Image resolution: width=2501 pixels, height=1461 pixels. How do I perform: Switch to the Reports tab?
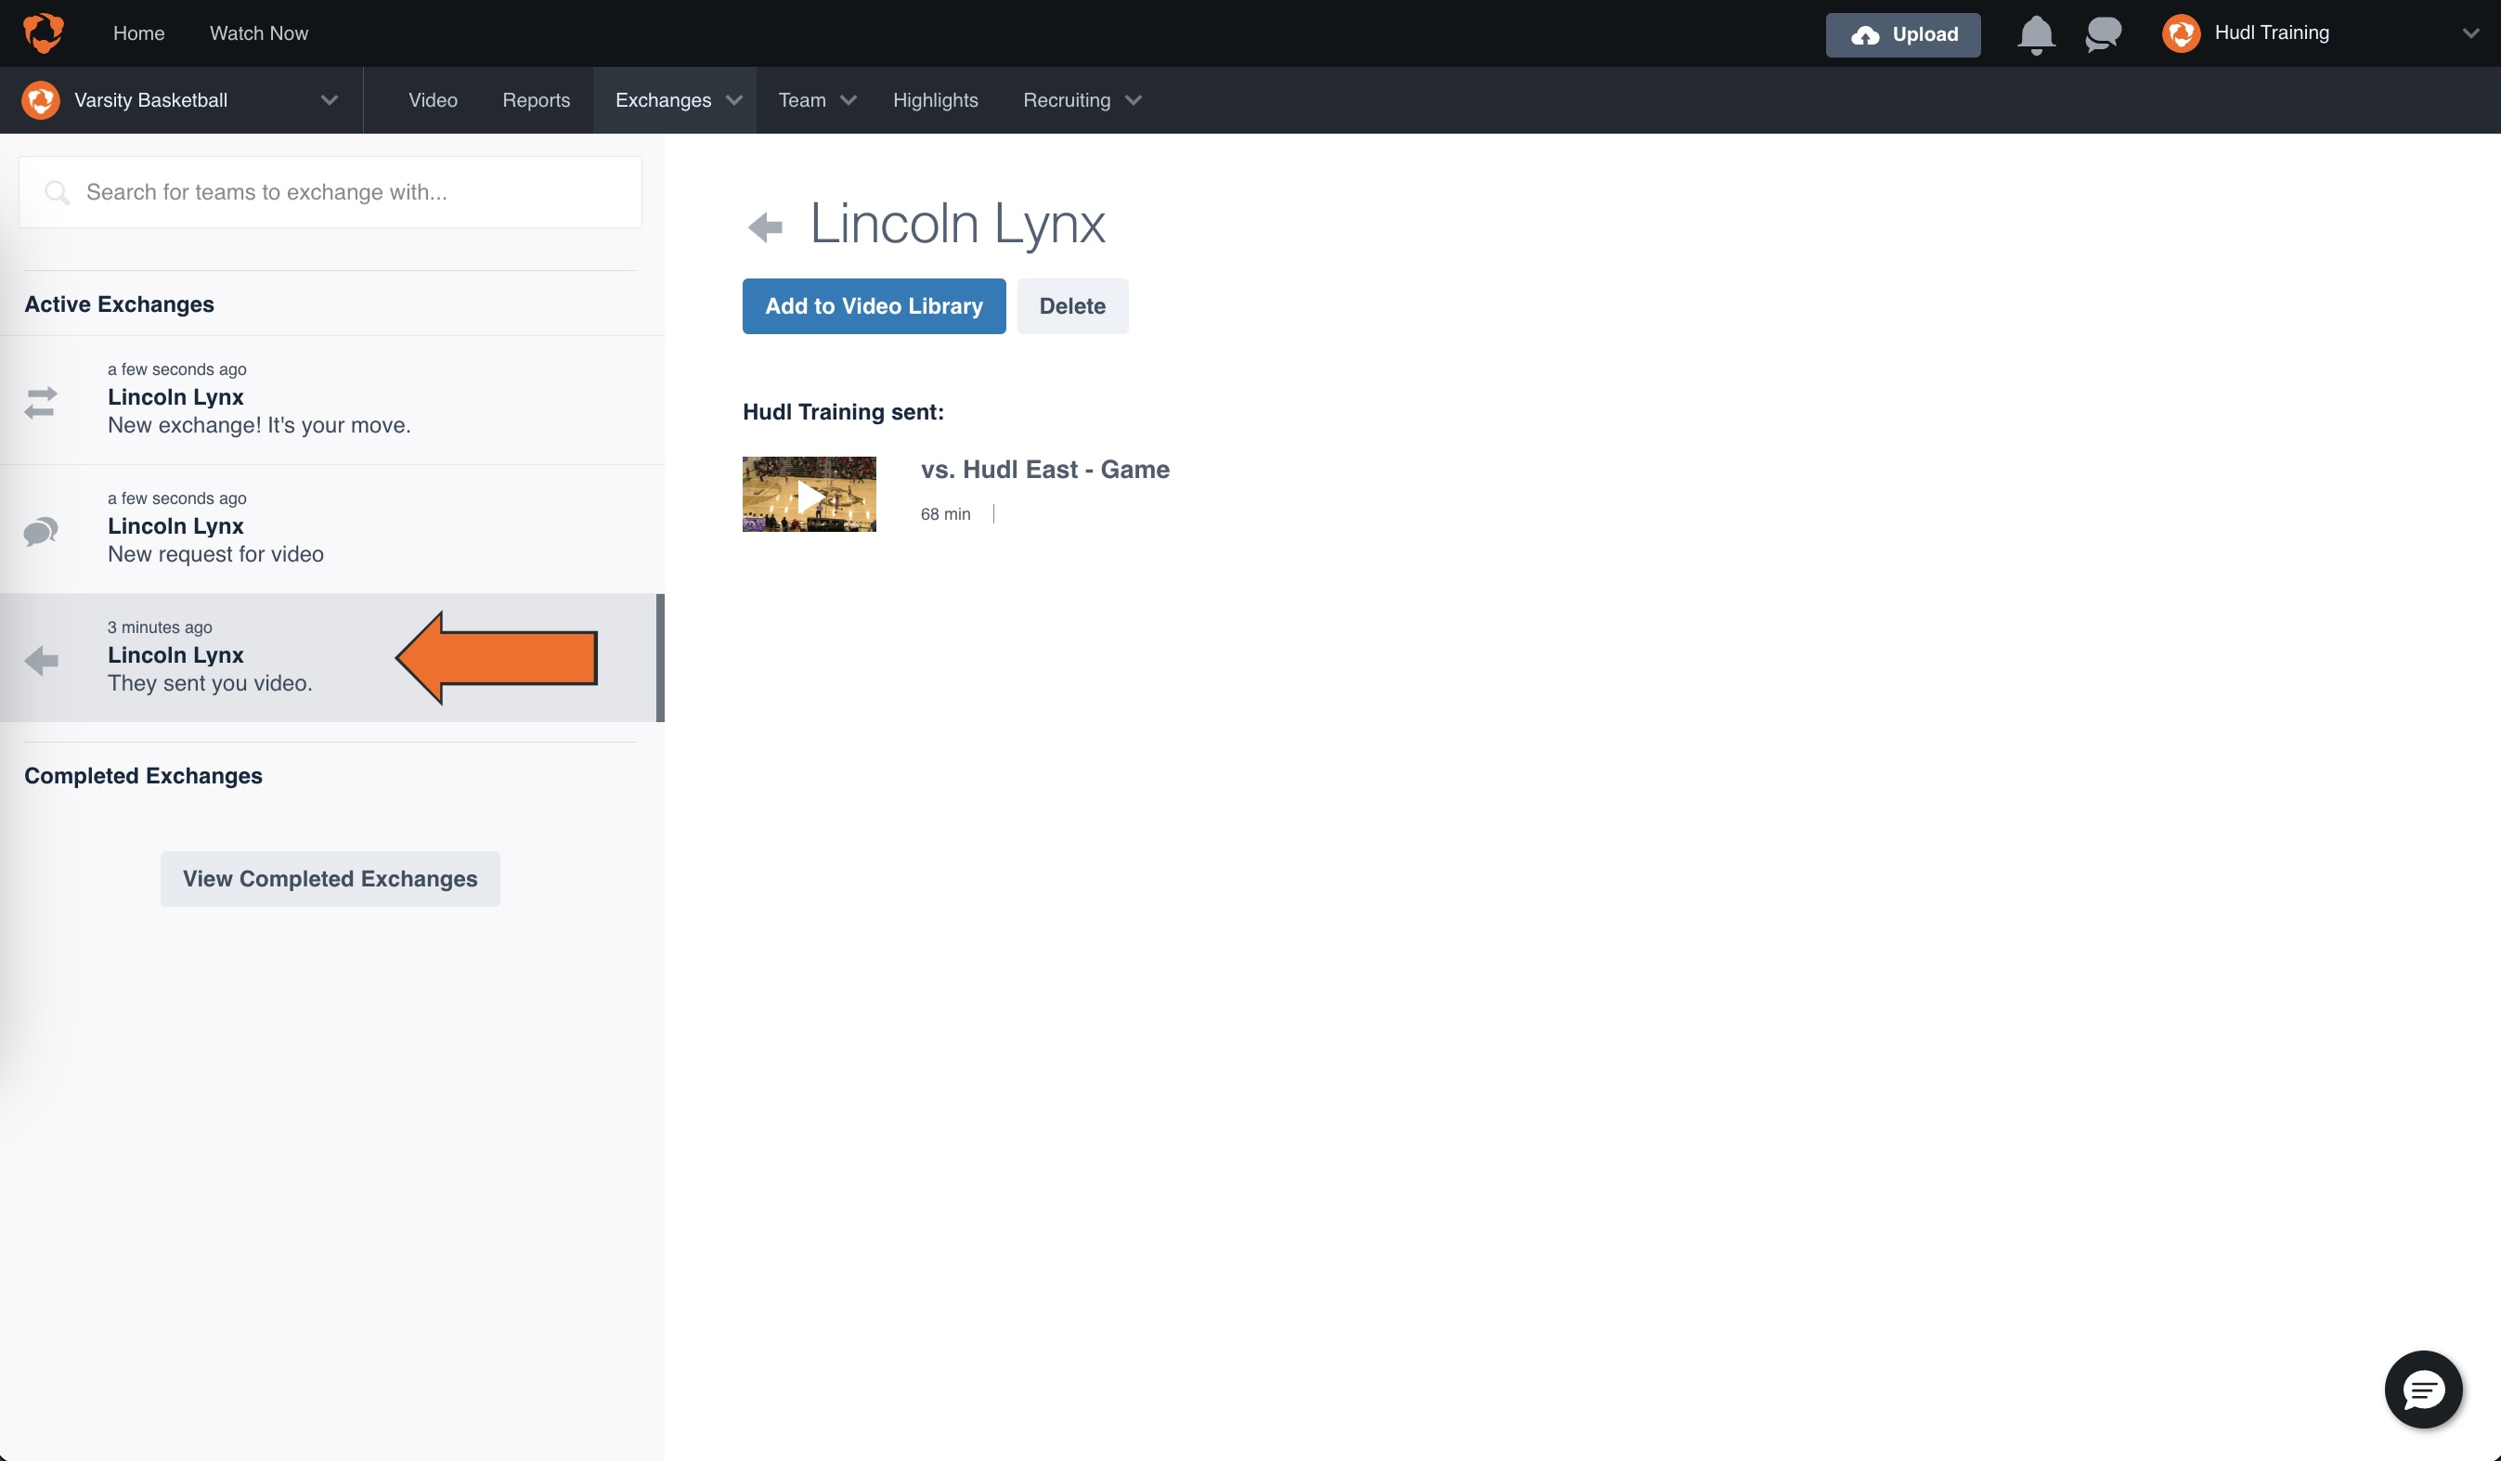[x=536, y=99]
